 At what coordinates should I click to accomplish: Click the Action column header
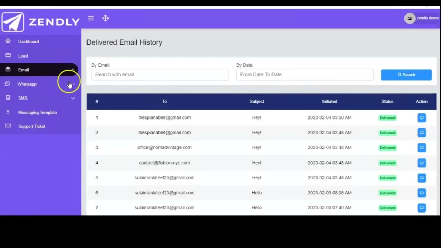point(421,101)
